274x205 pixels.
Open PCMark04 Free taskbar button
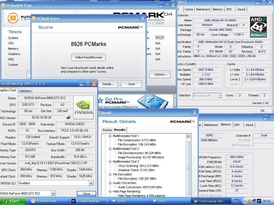(x=48, y=201)
